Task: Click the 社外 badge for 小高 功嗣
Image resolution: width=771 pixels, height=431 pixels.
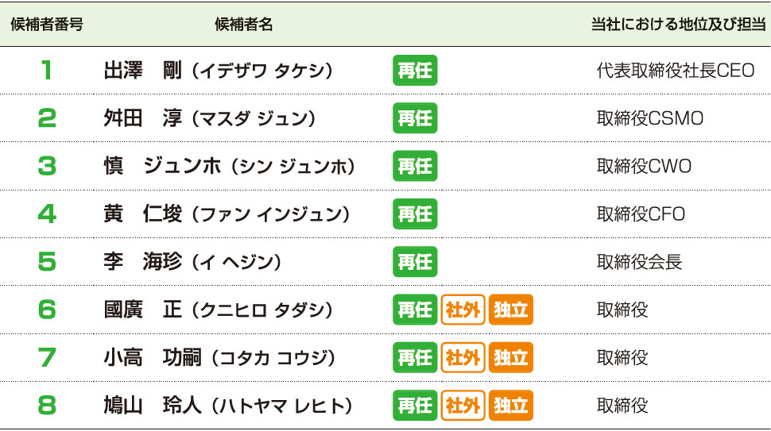Action: pos(463,357)
